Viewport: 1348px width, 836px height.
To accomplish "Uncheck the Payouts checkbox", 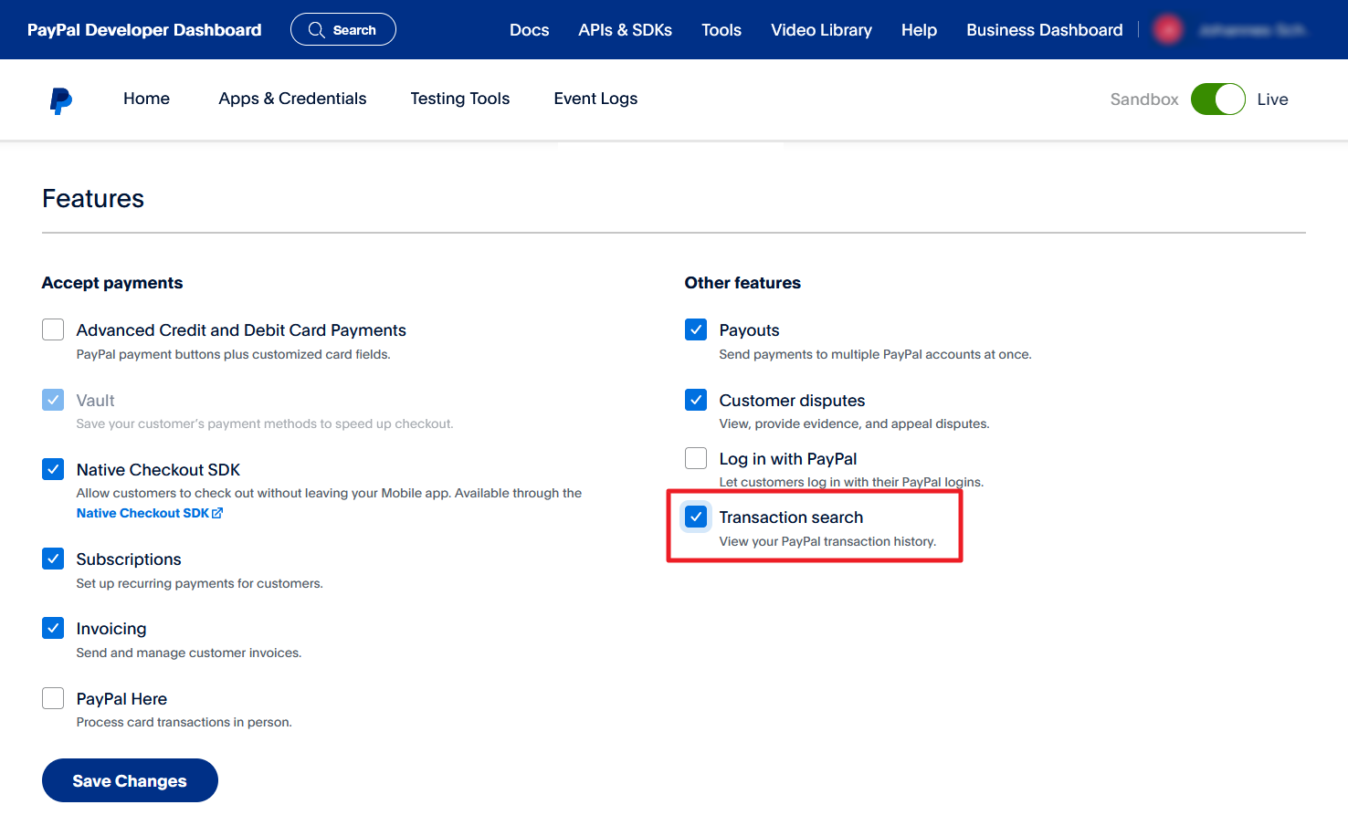I will [696, 329].
